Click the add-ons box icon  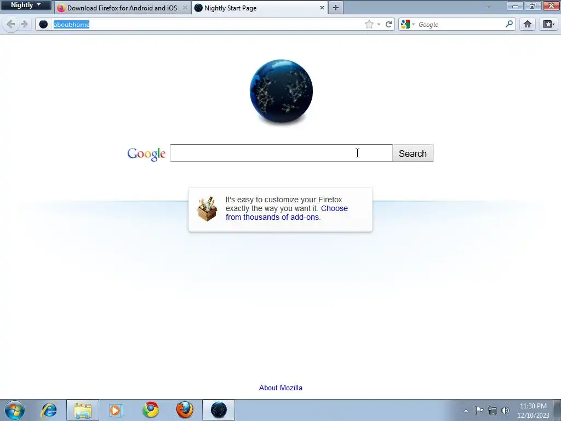(207, 209)
